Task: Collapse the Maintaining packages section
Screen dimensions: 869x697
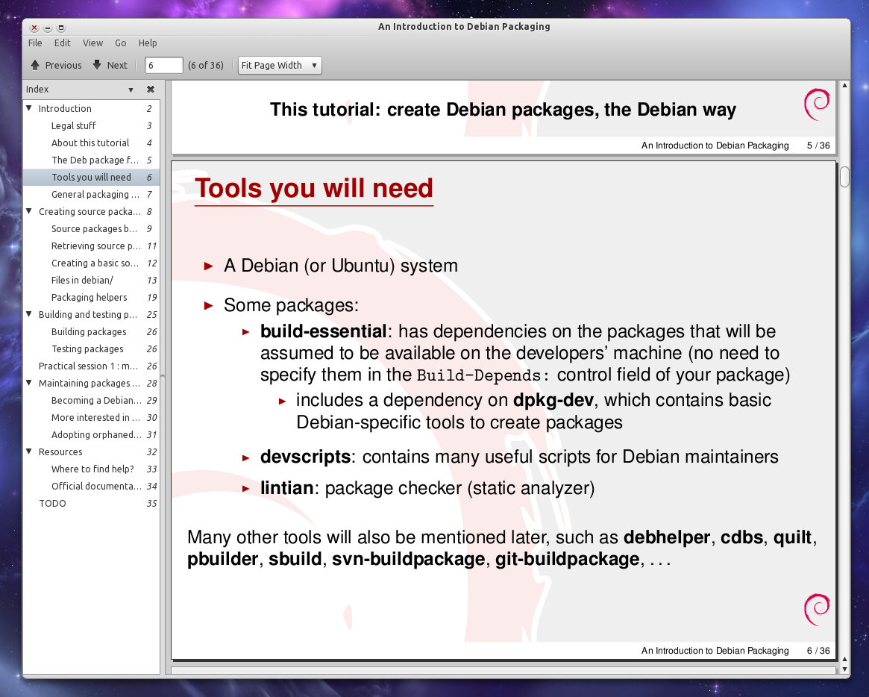Action: [29, 383]
